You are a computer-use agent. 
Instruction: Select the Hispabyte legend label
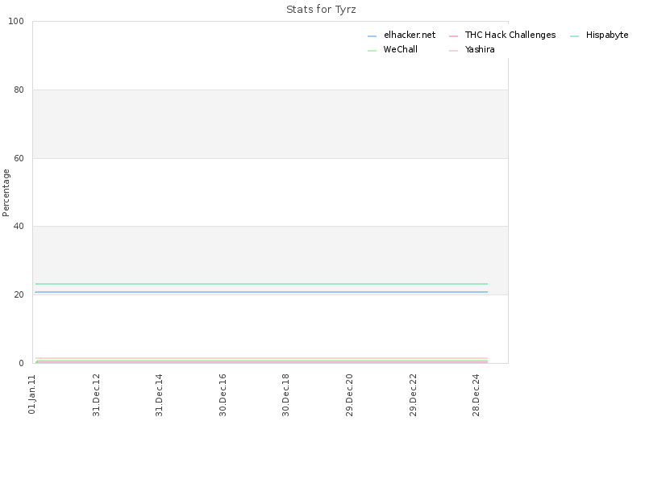(607, 35)
